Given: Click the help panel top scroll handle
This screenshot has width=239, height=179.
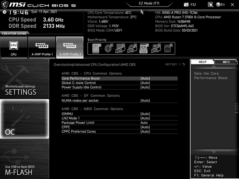Looking at the screenshot, I should [x=214, y=66].
